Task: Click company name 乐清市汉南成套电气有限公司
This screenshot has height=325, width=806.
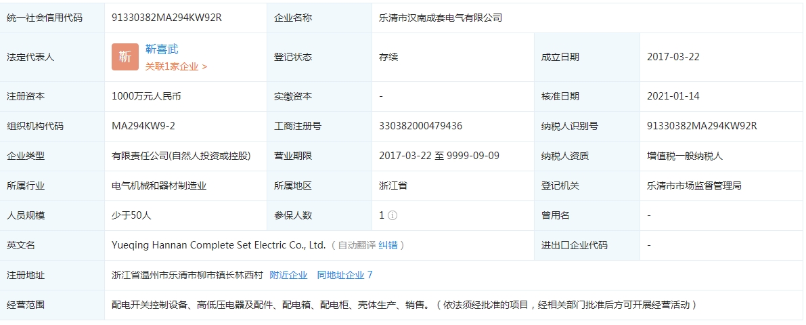Action: pos(441,18)
